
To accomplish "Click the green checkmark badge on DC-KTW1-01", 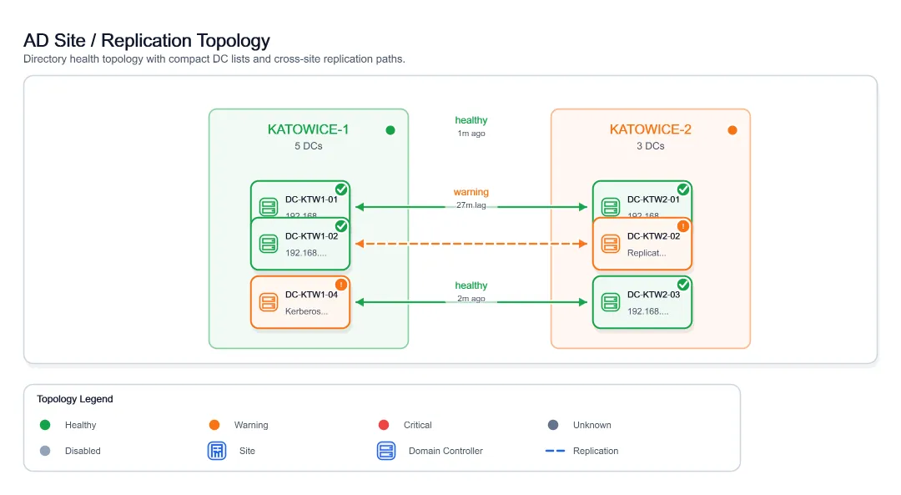I will pos(341,189).
